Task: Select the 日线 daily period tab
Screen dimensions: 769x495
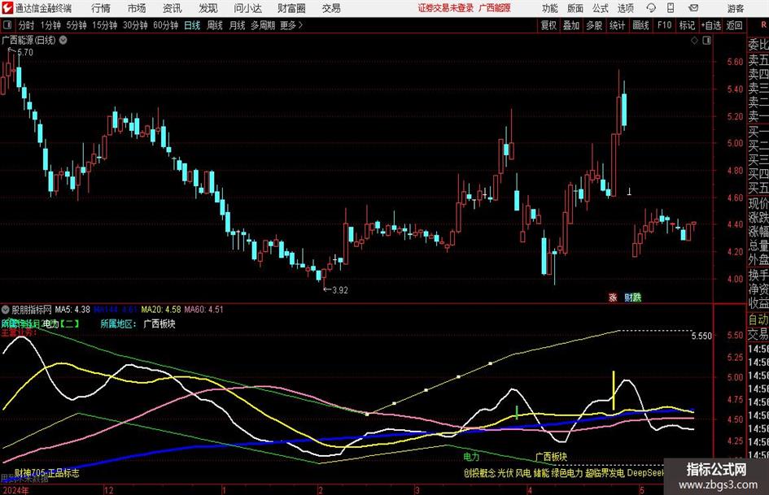Action: 192,25
